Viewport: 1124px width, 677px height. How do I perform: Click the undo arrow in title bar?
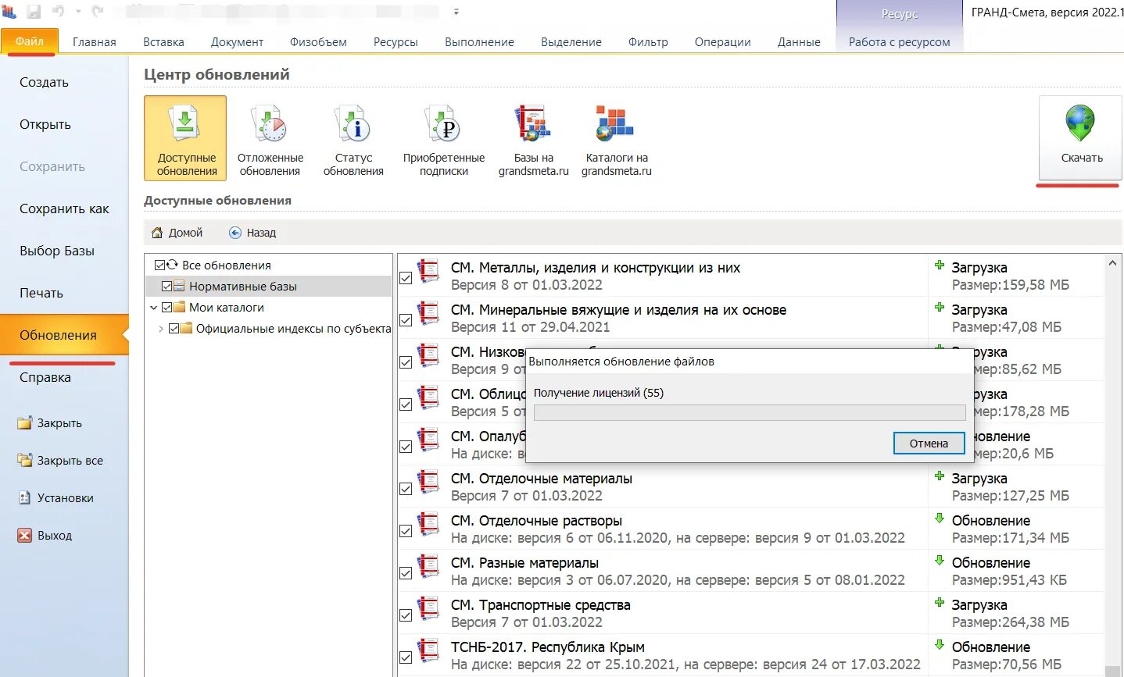click(x=58, y=12)
